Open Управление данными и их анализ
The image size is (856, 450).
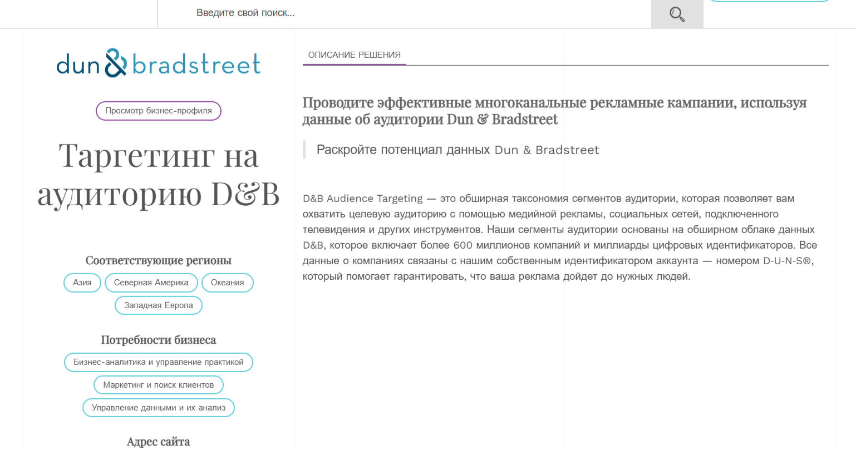[158, 407]
